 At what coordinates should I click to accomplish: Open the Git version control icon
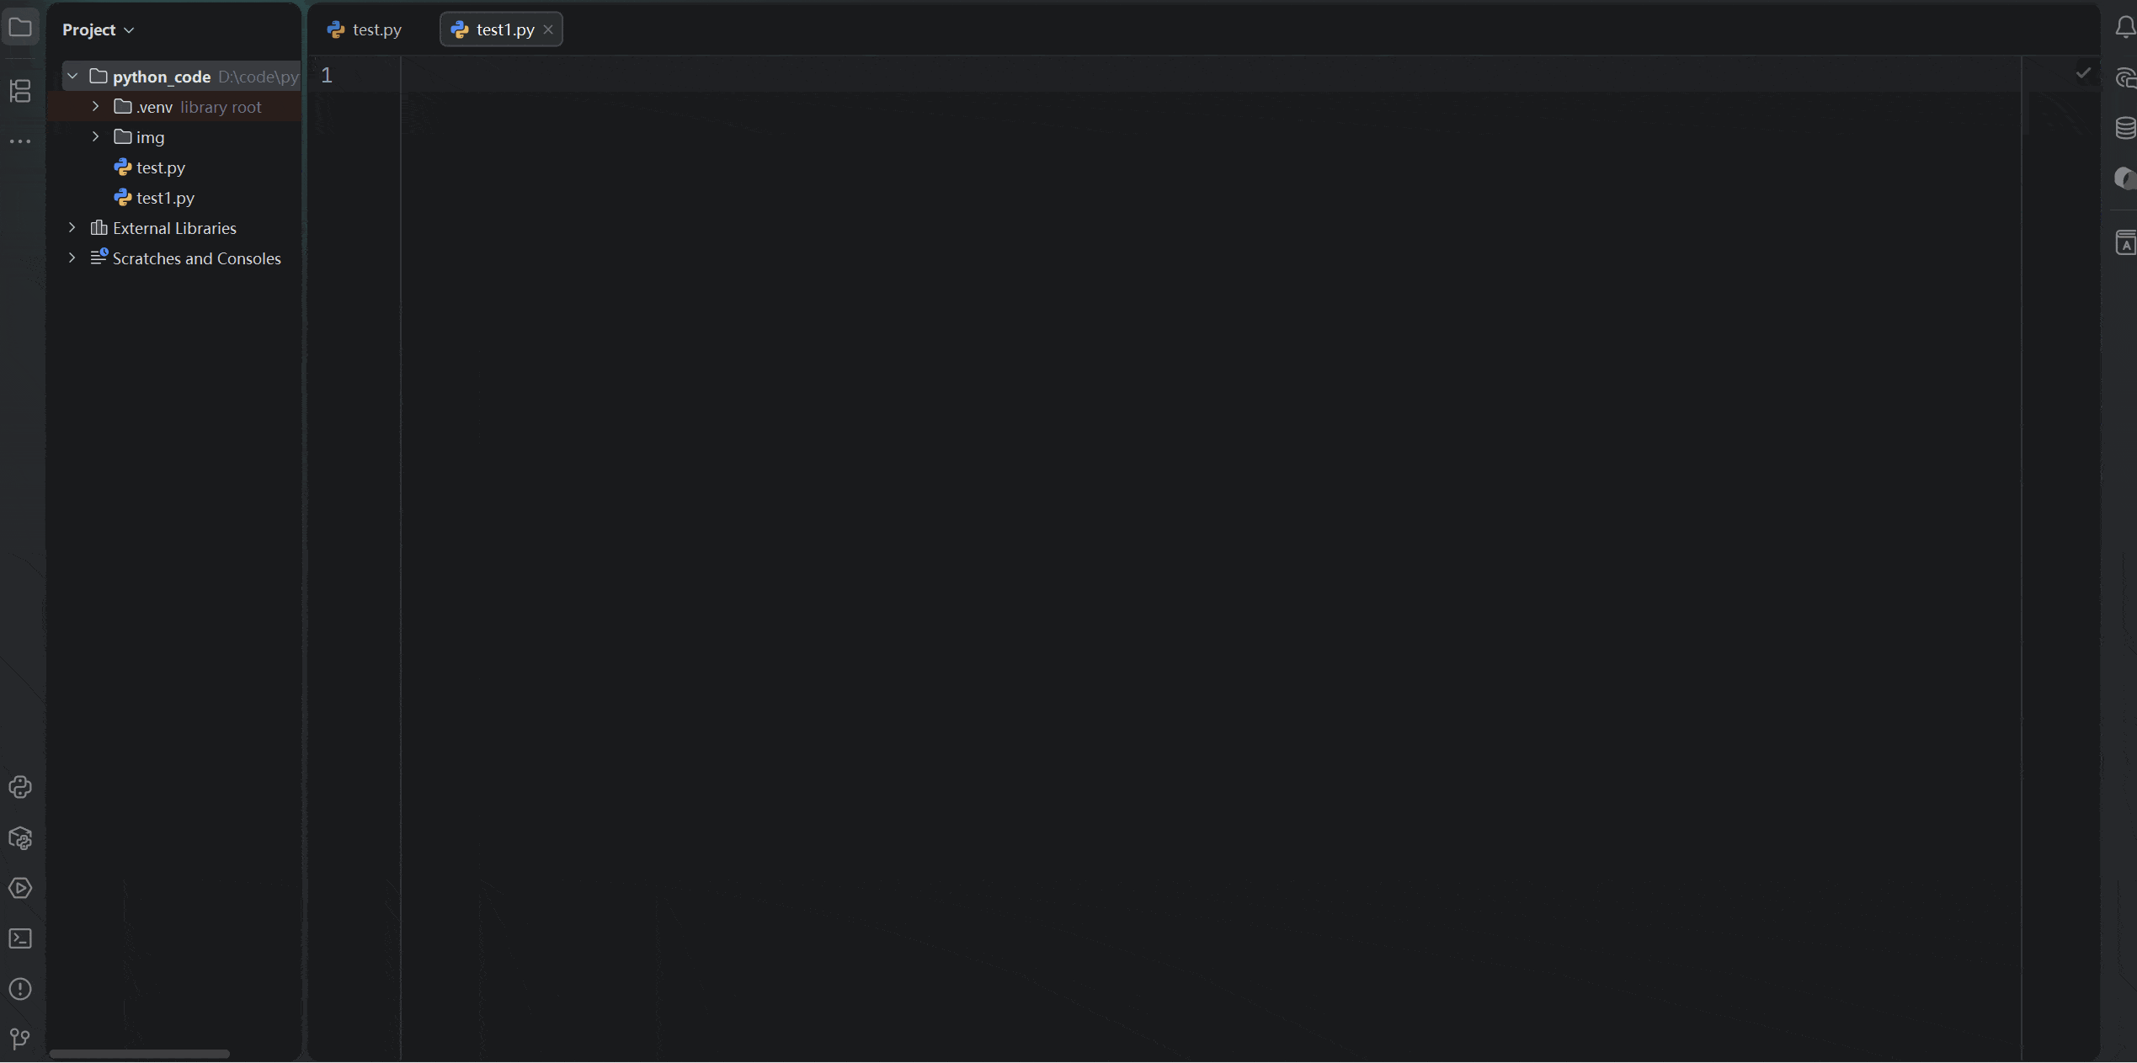pyautogui.click(x=20, y=1039)
